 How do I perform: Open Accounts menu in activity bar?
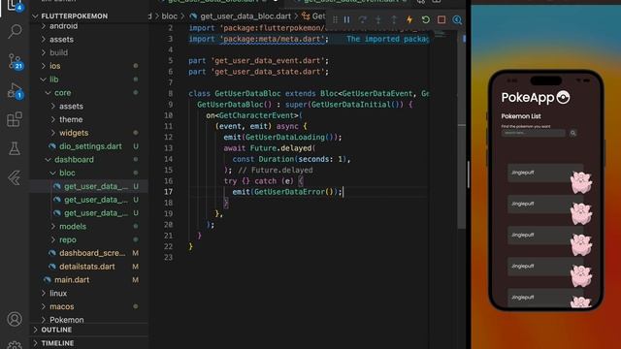[15, 319]
